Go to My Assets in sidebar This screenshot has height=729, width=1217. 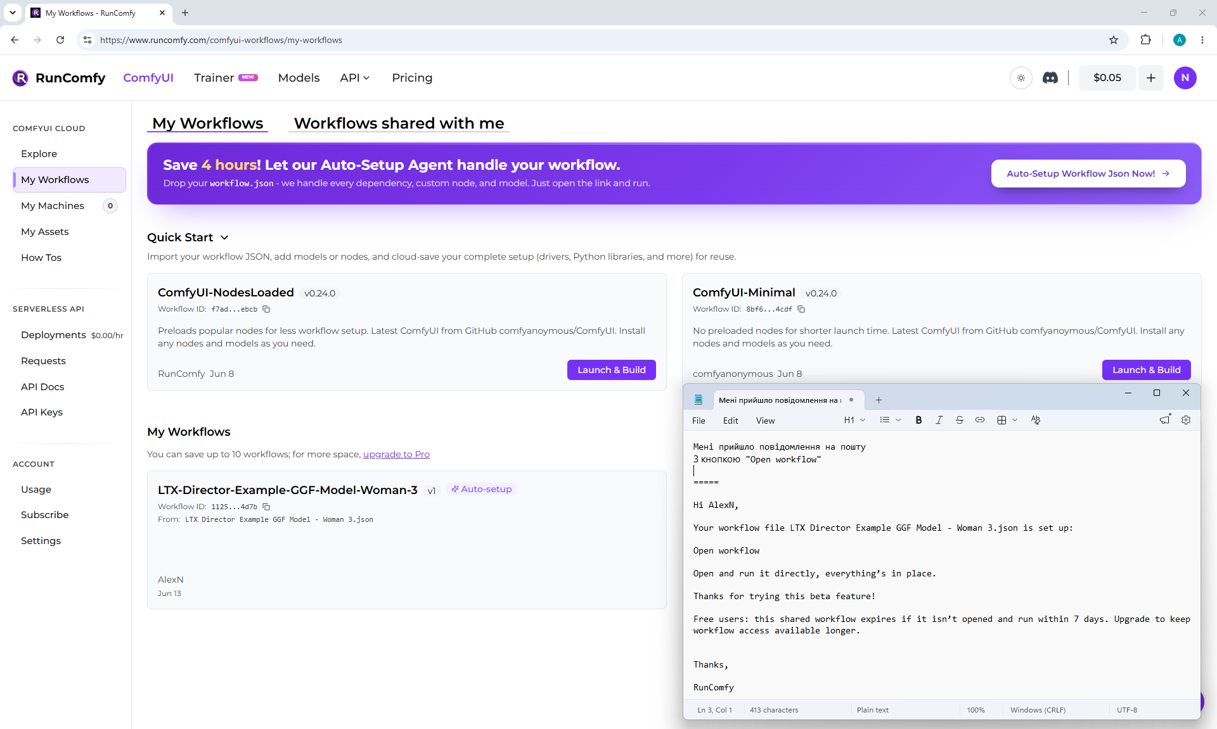point(44,232)
